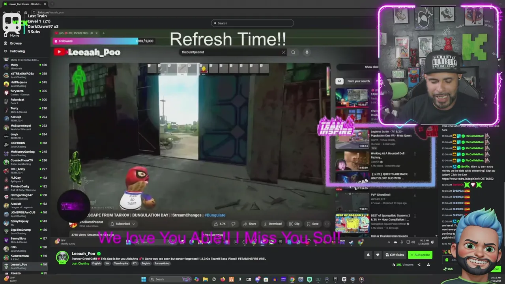Open the YouTube more actions ellipsis
The height and width of the screenshot is (284, 505).
[x=327, y=224]
